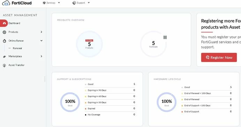The width and height of the screenshot is (241, 127).
Task: Click the Services gear icon
Action: point(44,3)
